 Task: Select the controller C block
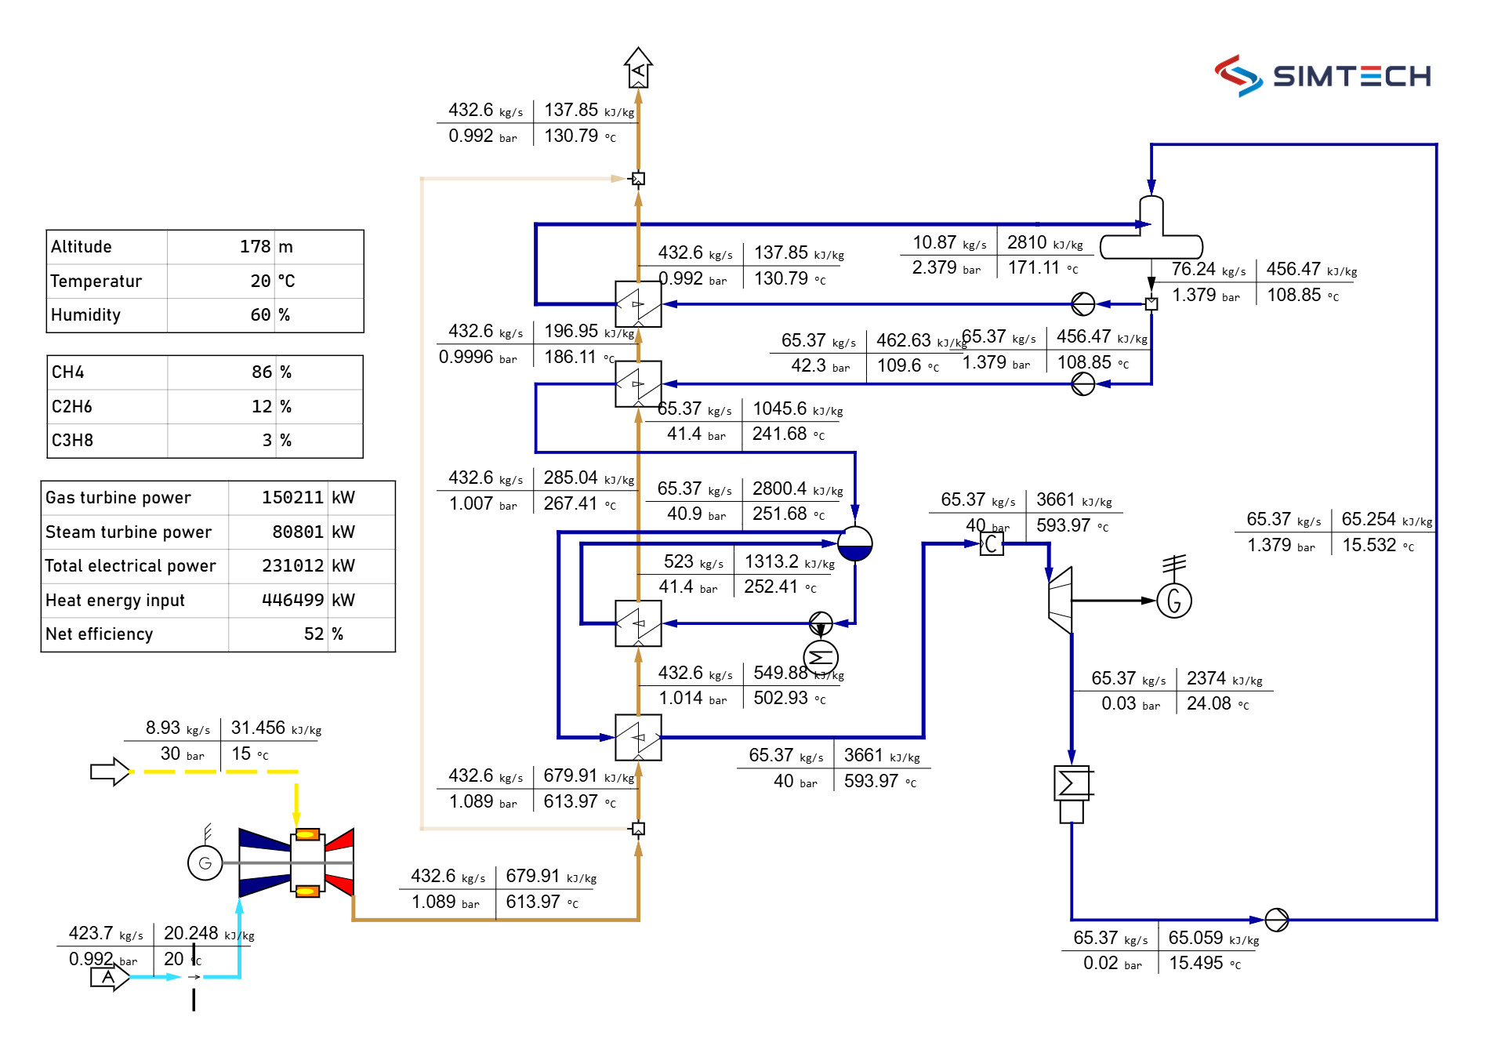[x=992, y=543]
